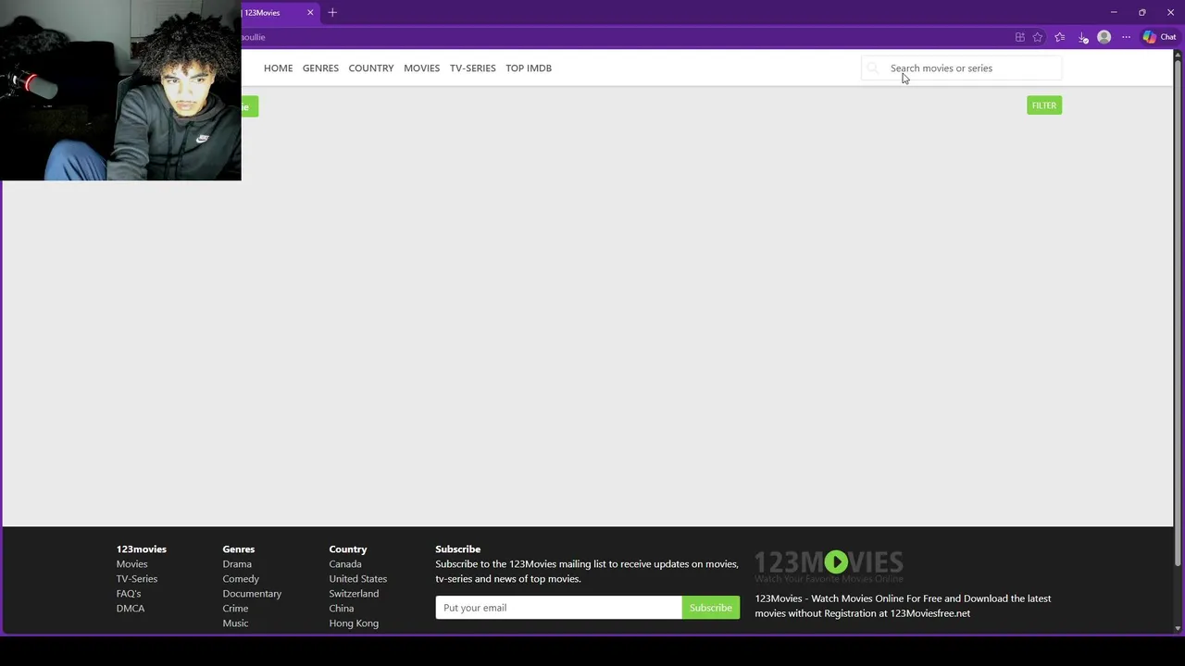This screenshot has width=1185, height=666.
Task: Open footer Crime genre link
Action: [x=235, y=609]
